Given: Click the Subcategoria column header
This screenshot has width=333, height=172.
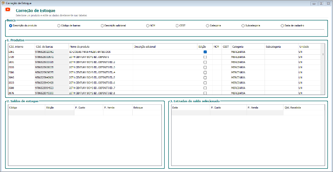Looking at the screenshot, I should coord(282,47).
